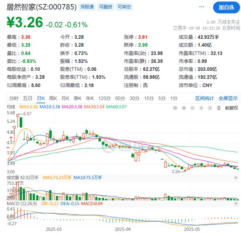
Task: Close the 成交量 volume indicator panel
Action: click(236, 178)
